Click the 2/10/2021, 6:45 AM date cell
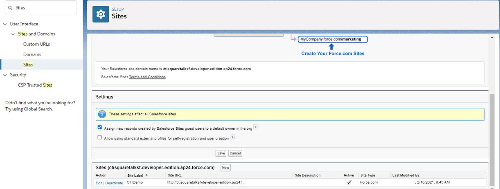 coord(434,182)
